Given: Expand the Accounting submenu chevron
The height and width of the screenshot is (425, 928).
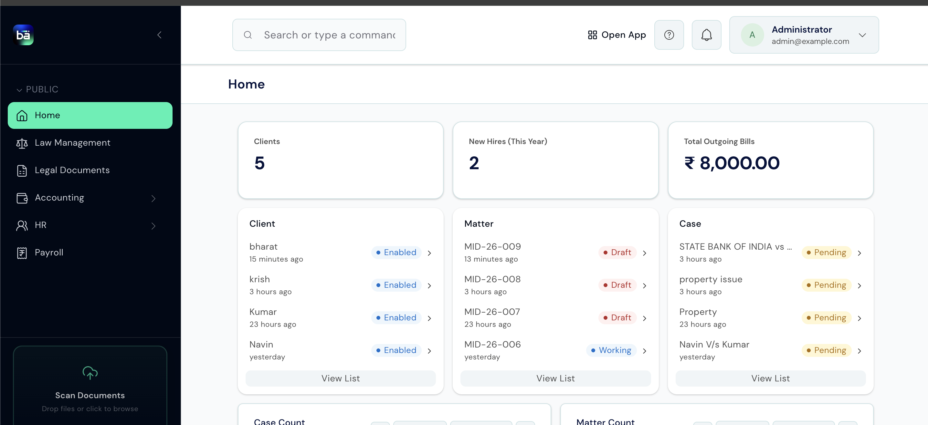Looking at the screenshot, I should pos(153,199).
